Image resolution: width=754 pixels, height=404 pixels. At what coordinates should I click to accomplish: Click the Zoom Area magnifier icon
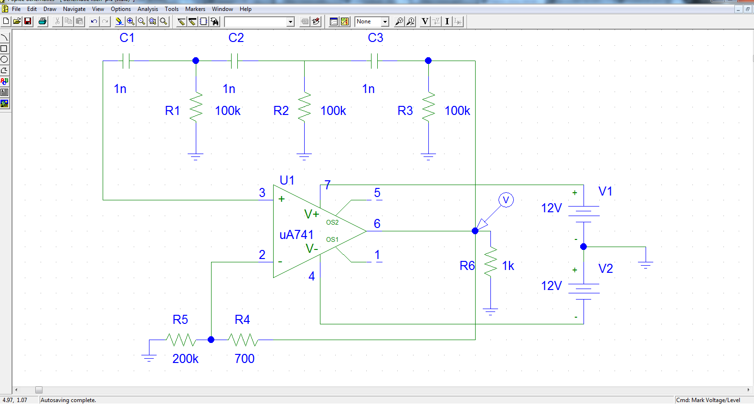(152, 21)
